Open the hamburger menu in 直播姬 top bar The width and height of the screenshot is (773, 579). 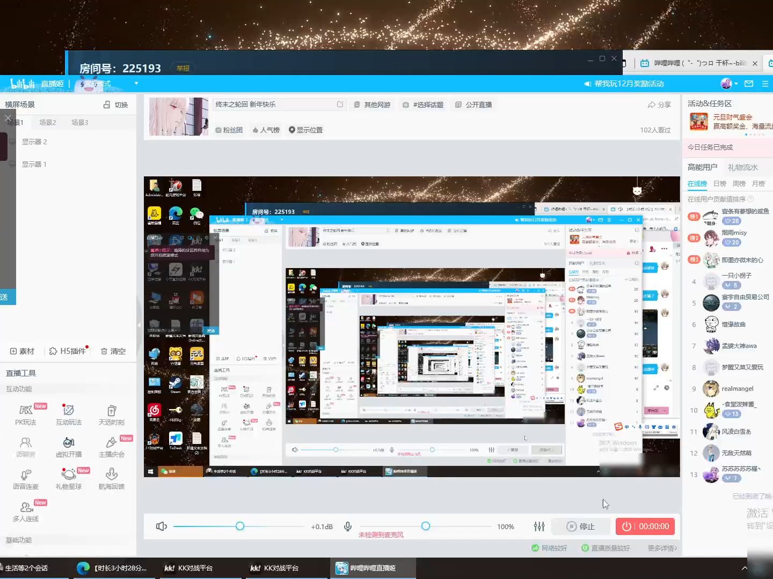pos(765,84)
